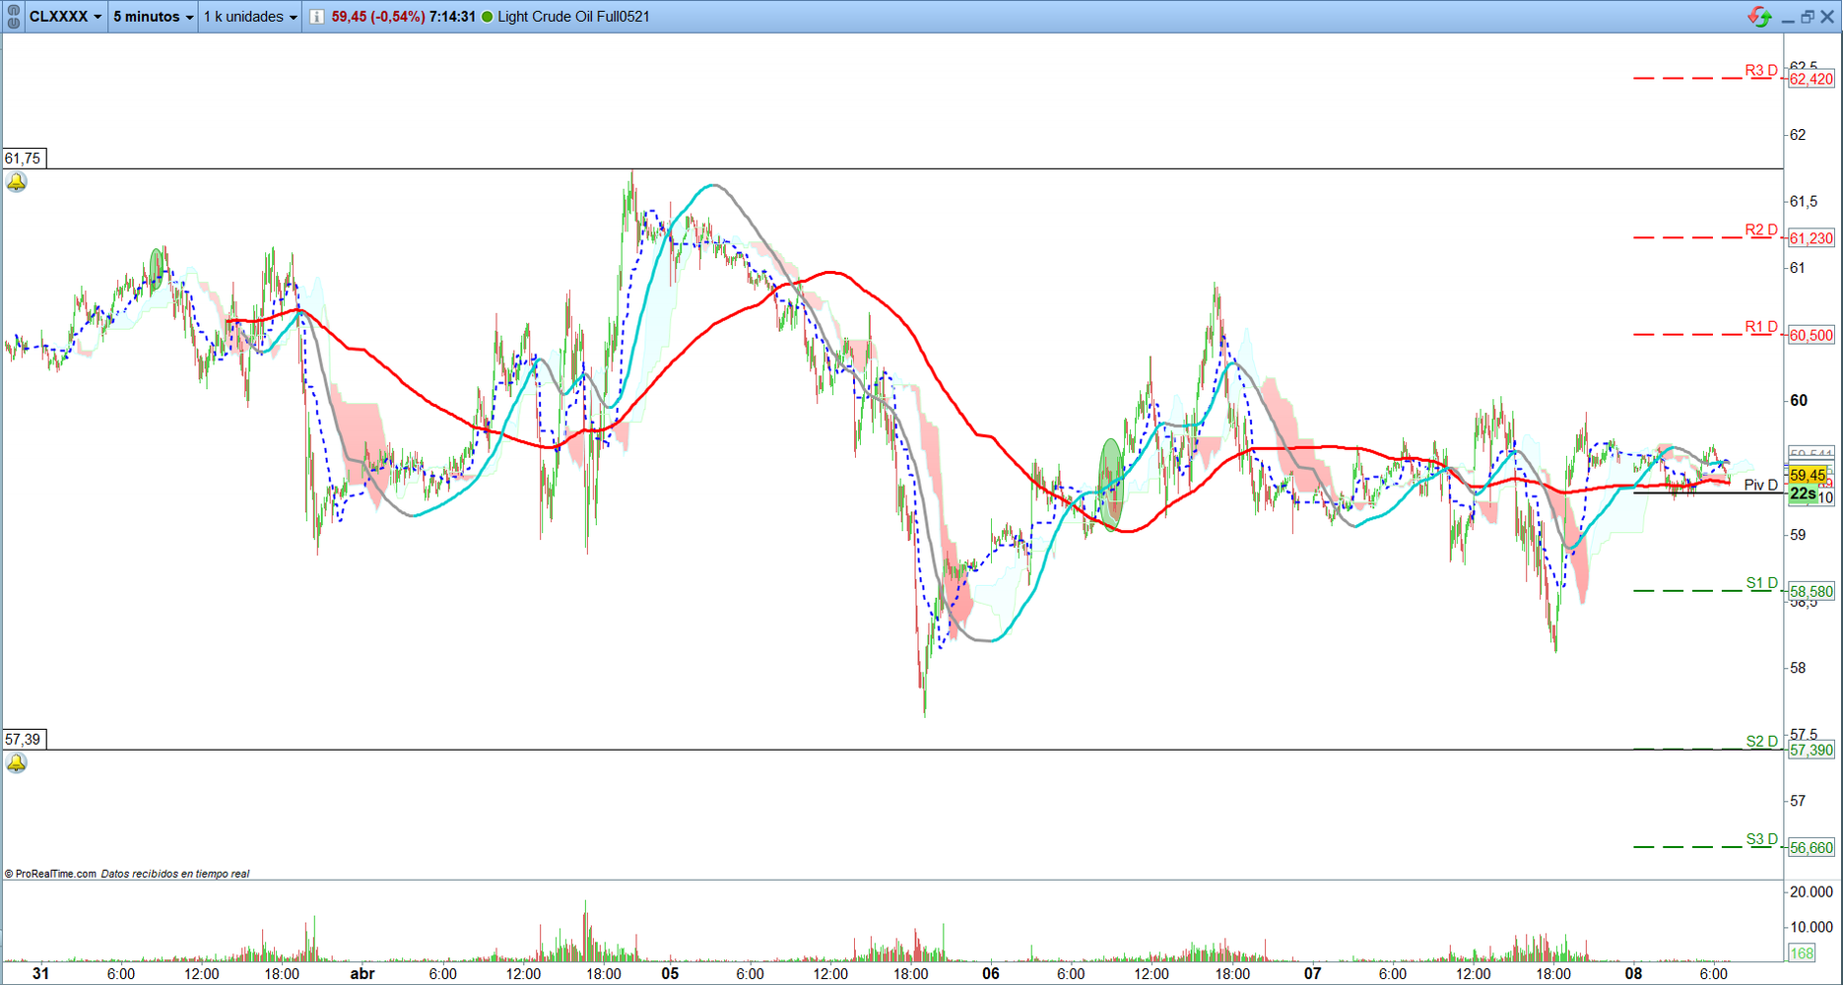Select the 57,39 horizontal line label
The image size is (1843, 985).
click(x=24, y=740)
